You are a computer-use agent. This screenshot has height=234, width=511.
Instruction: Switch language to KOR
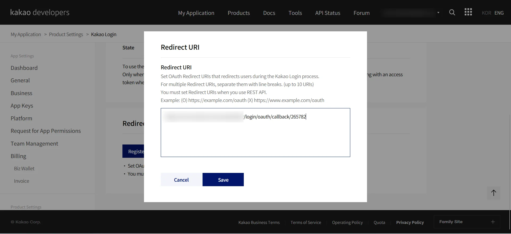[486, 13]
